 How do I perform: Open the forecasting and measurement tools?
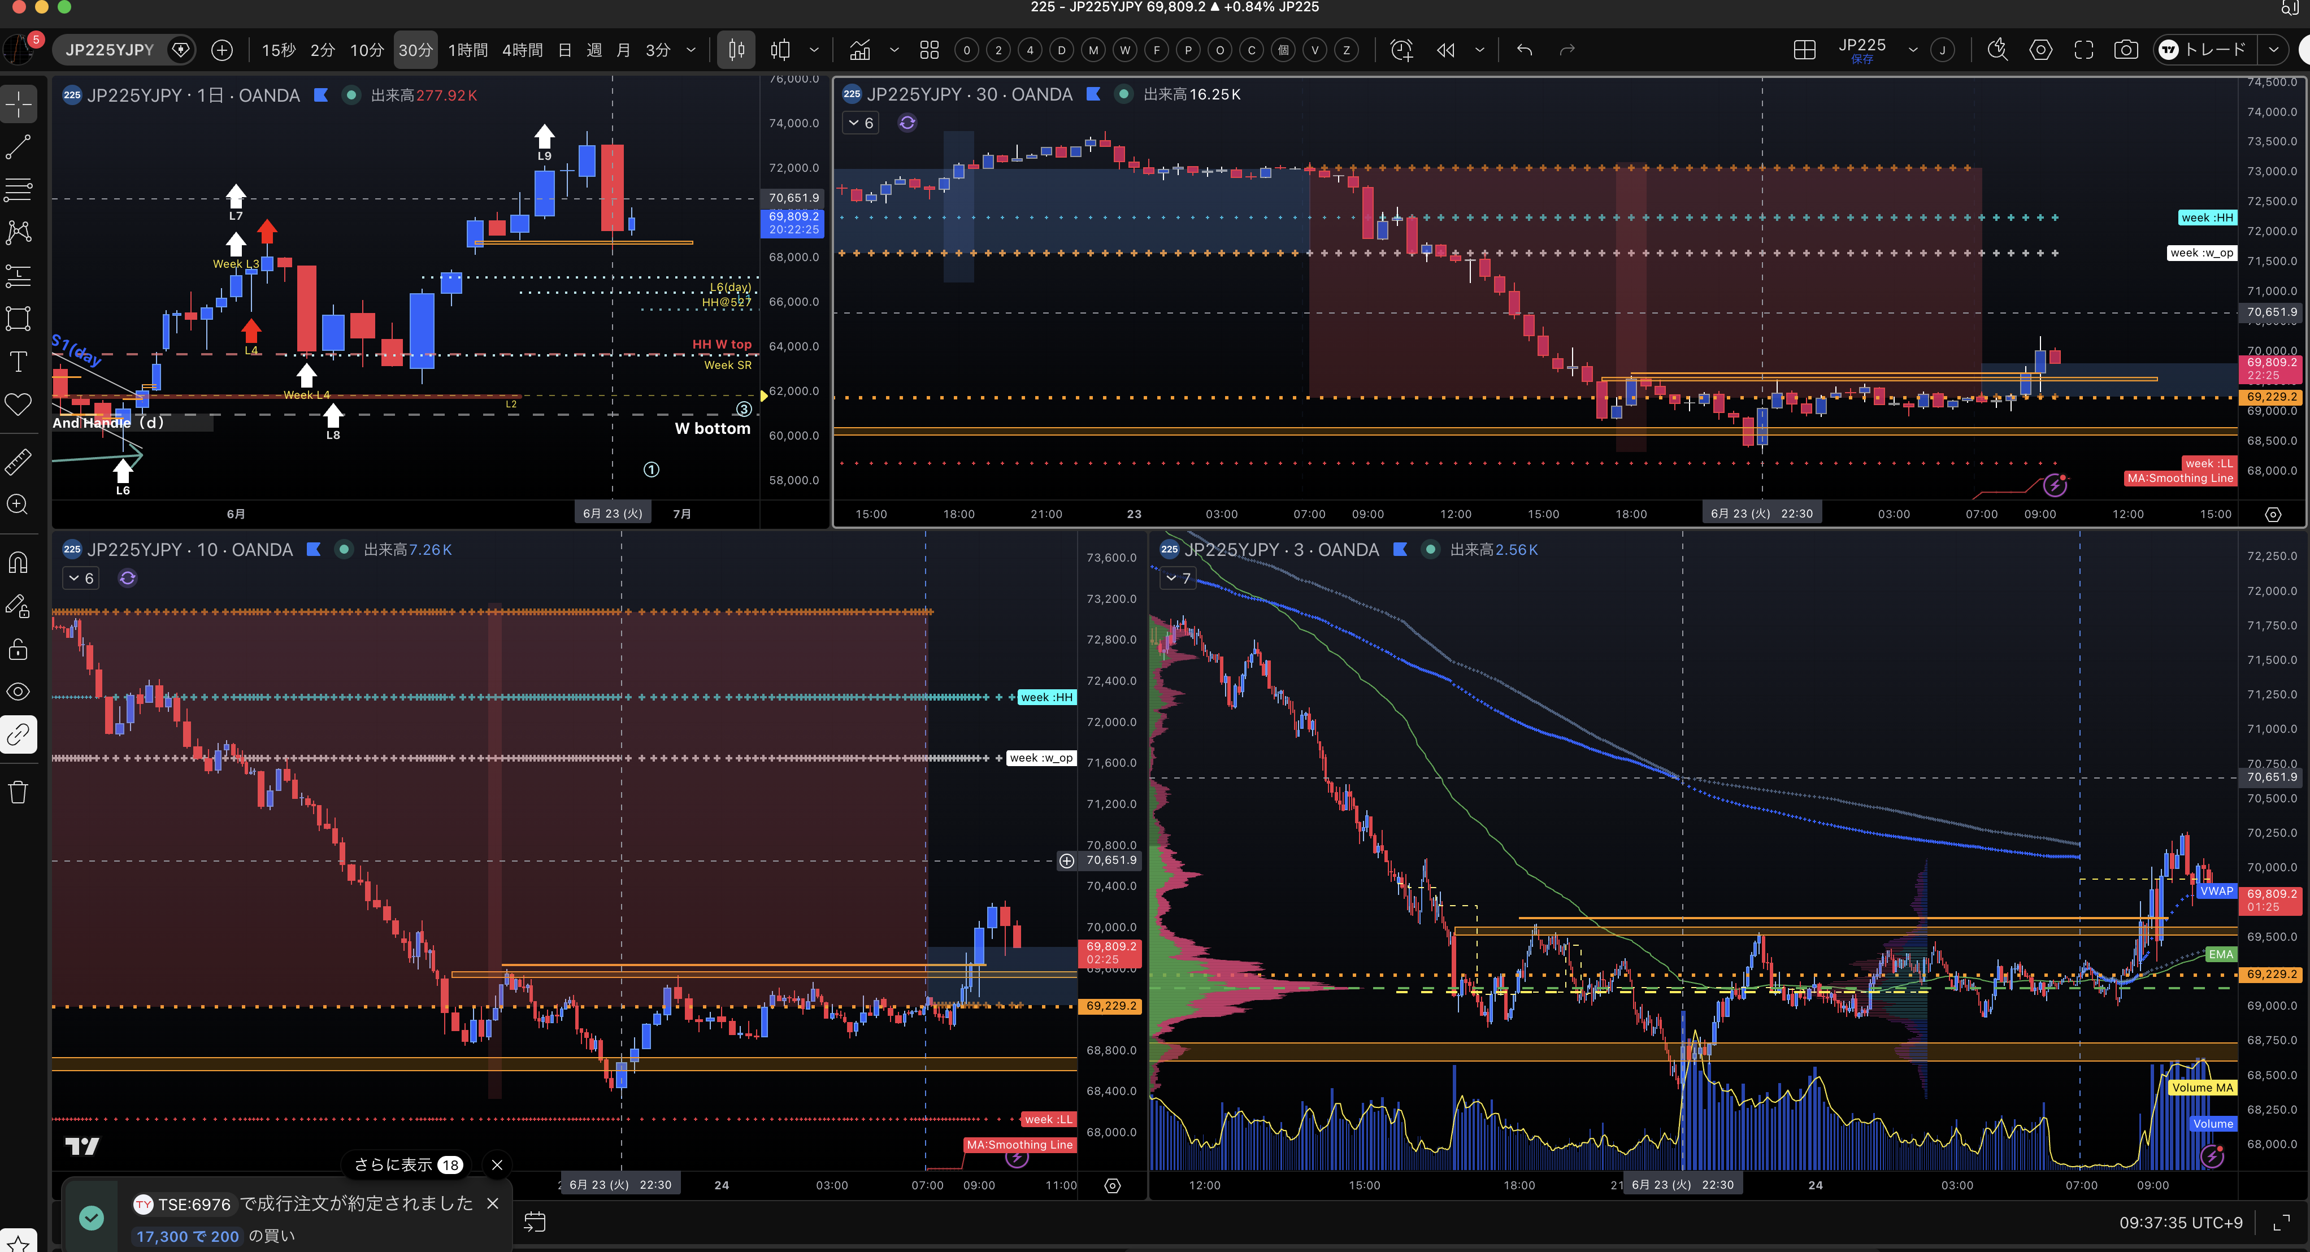tap(19, 275)
